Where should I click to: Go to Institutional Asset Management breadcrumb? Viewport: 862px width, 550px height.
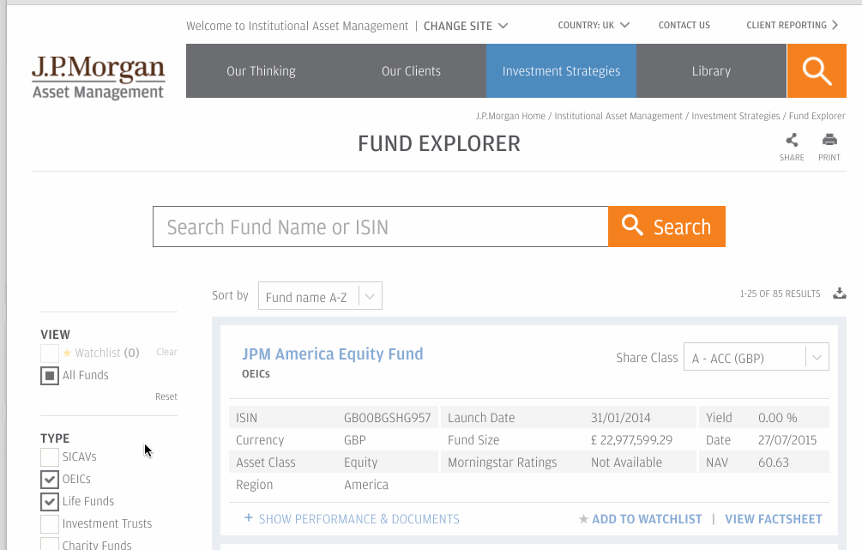[x=618, y=116]
